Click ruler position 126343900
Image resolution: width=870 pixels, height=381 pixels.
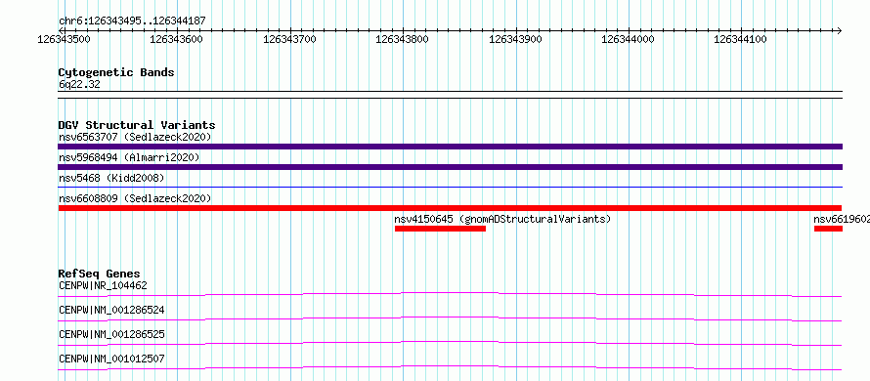click(516, 39)
